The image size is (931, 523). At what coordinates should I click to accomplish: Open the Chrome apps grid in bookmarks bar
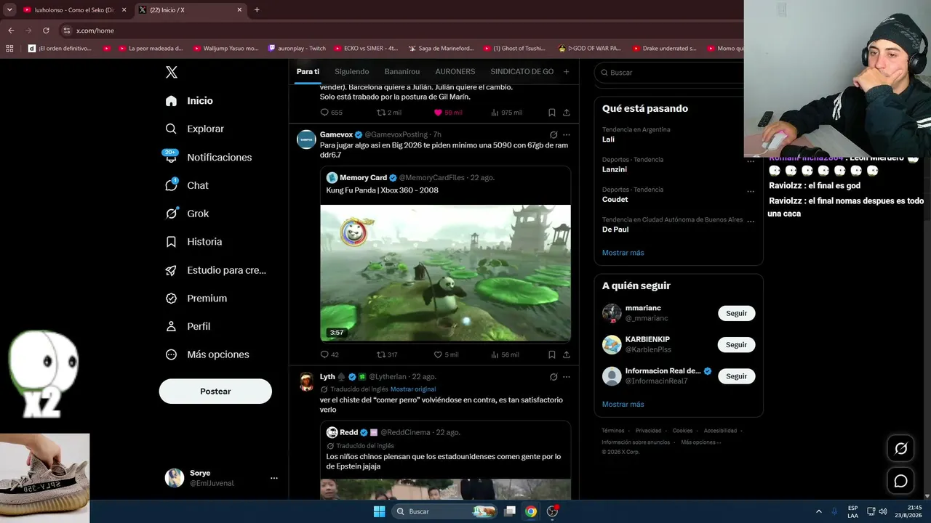coord(9,49)
